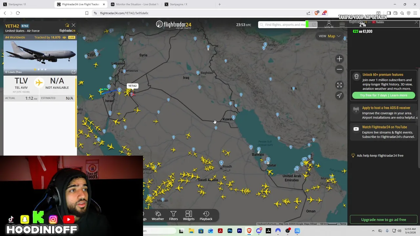Close the Flightradar24 browser tab

104,4
